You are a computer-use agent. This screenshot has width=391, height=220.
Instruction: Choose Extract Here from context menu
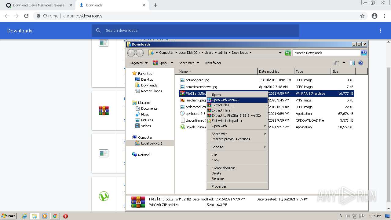pyautogui.click(x=237, y=110)
